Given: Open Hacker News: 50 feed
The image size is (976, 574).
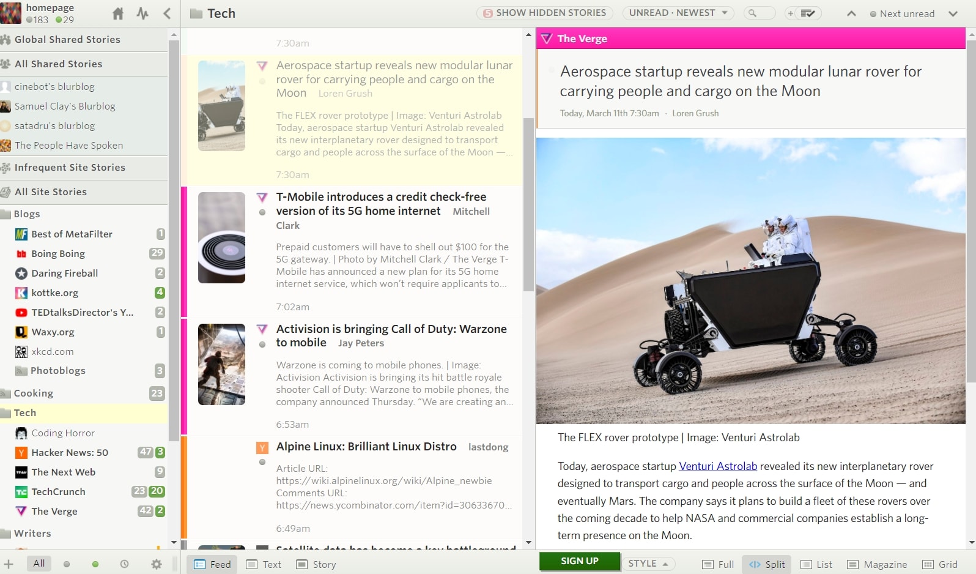Looking at the screenshot, I should pos(70,453).
